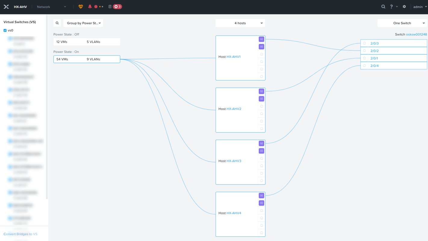Expand the One Switch dropdown

click(x=402, y=23)
